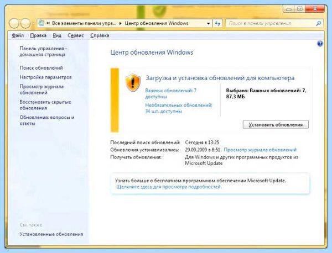This screenshot has height=253, width=332.
Task: Click heading Загрузка и установка обновлений для компьютера
Action: [x=220, y=78]
